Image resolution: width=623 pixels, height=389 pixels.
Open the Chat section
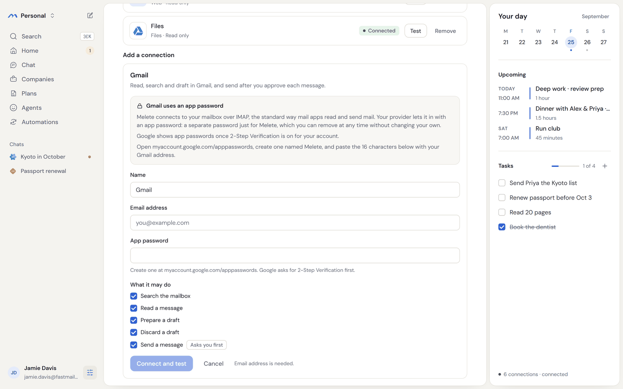click(x=52, y=65)
